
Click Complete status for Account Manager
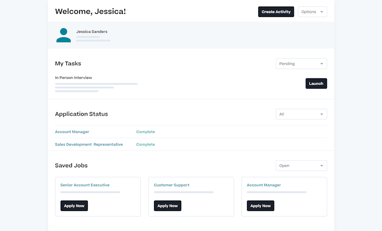click(145, 132)
